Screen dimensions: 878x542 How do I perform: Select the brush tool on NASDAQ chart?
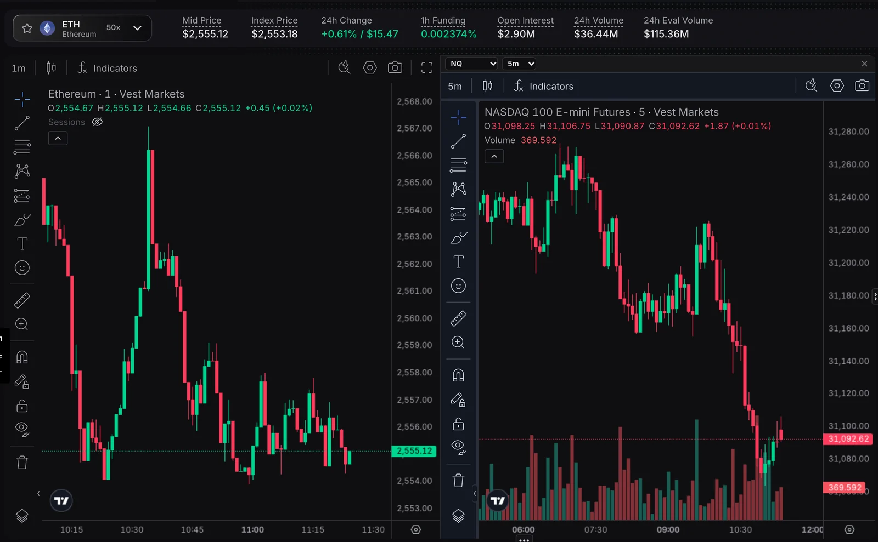pyautogui.click(x=458, y=238)
